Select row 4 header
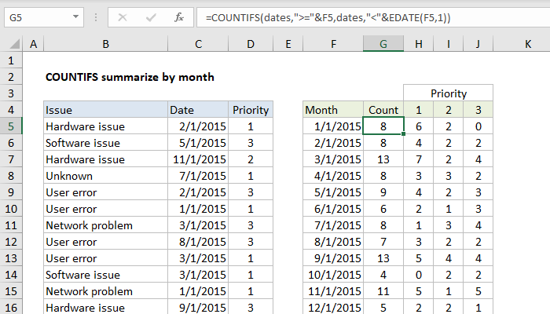 coord(11,110)
